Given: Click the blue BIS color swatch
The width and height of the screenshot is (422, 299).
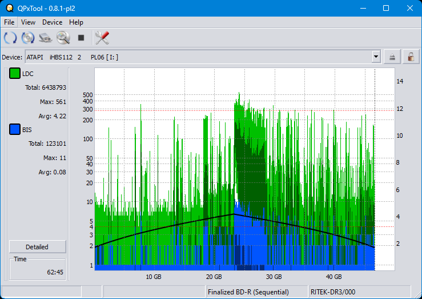Looking at the screenshot, I should [15, 130].
